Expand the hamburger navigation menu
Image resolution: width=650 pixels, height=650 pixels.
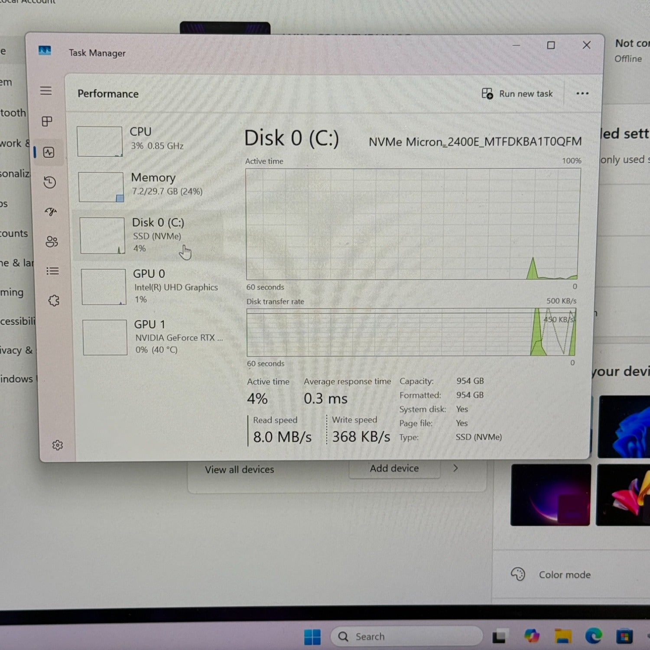coord(46,91)
